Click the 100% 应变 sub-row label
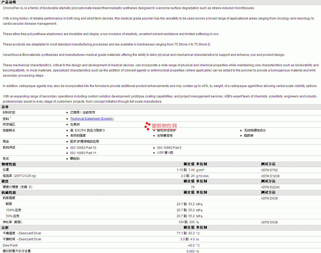The width and height of the screenshot is (321, 253). (14, 210)
